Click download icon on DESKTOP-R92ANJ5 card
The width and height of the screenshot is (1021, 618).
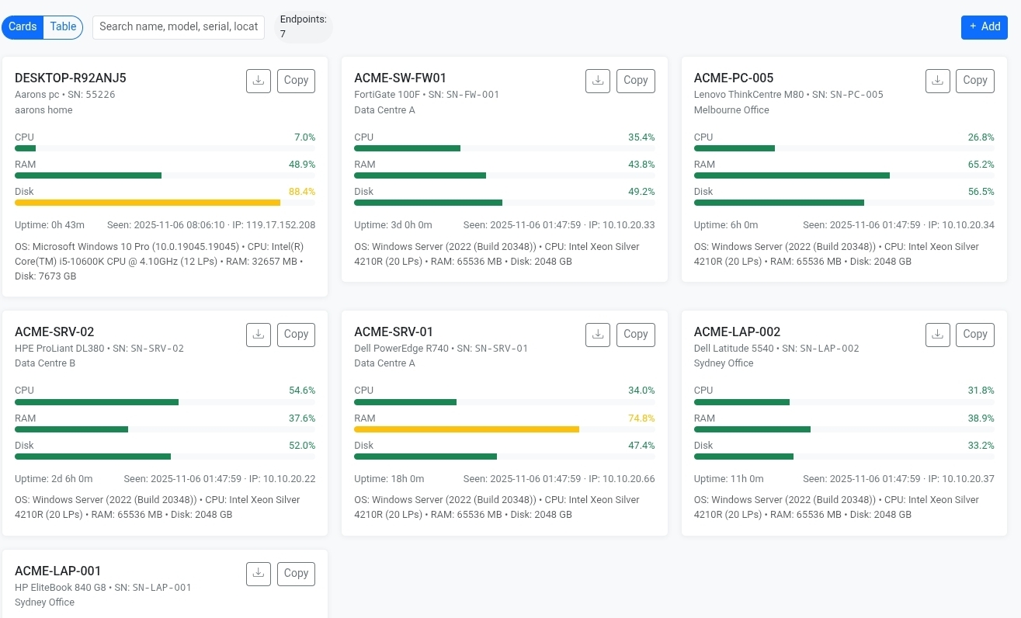pos(259,81)
